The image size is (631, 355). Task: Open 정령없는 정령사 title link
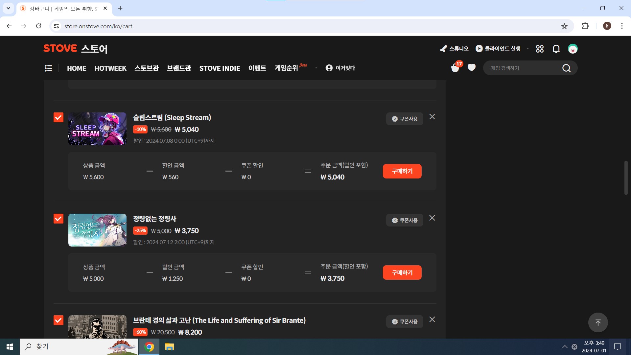click(x=154, y=219)
